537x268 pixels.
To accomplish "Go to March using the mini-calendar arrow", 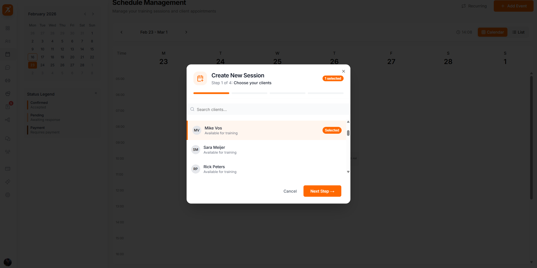I will click(93, 14).
